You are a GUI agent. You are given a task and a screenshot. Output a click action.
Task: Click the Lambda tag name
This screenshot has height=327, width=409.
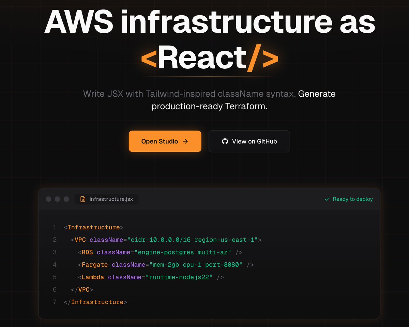93,277
